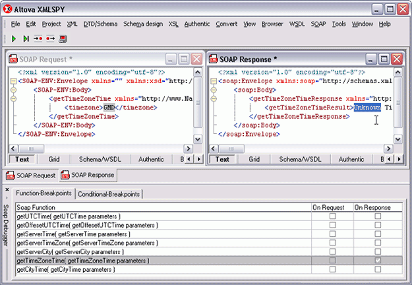
Task: Collapse SOAP-ENV:Envelope node in SOAP Request
Action: (x=13, y=81)
